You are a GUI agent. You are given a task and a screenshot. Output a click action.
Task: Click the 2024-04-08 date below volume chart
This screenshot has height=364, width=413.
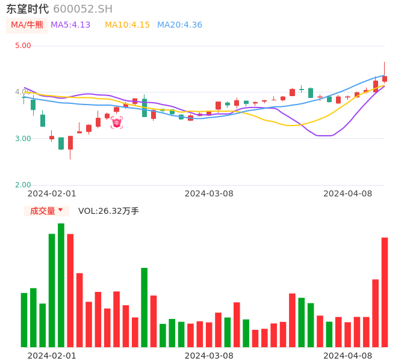point(348,356)
